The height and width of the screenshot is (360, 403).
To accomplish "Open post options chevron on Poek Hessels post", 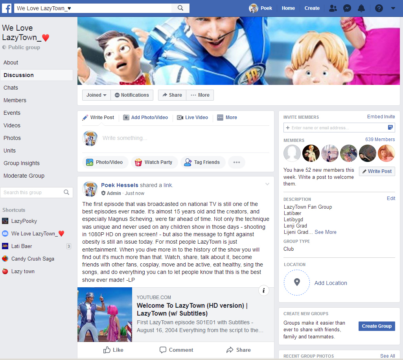I will pyautogui.click(x=267, y=184).
